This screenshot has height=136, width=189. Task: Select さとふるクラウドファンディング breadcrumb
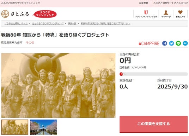click(x=48, y=24)
